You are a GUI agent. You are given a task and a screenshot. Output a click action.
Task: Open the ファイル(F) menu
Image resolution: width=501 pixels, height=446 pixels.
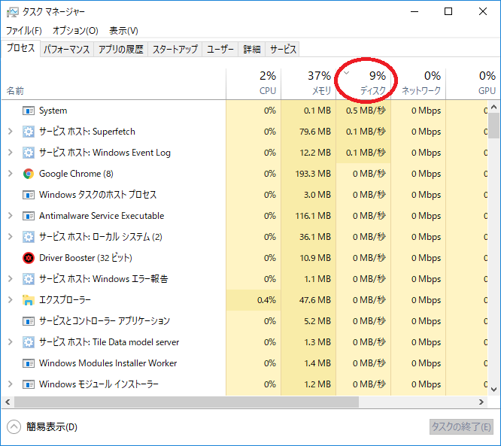tap(24, 31)
